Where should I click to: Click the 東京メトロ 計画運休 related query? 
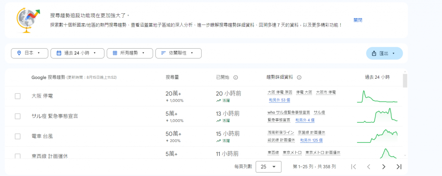(x=323, y=153)
